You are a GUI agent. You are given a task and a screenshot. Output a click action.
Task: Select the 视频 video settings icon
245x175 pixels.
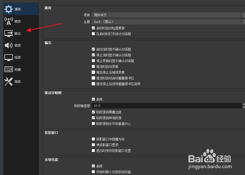point(8,57)
